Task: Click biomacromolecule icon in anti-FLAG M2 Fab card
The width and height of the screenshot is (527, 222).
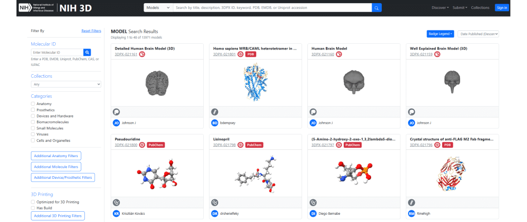Action: point(411,202)
